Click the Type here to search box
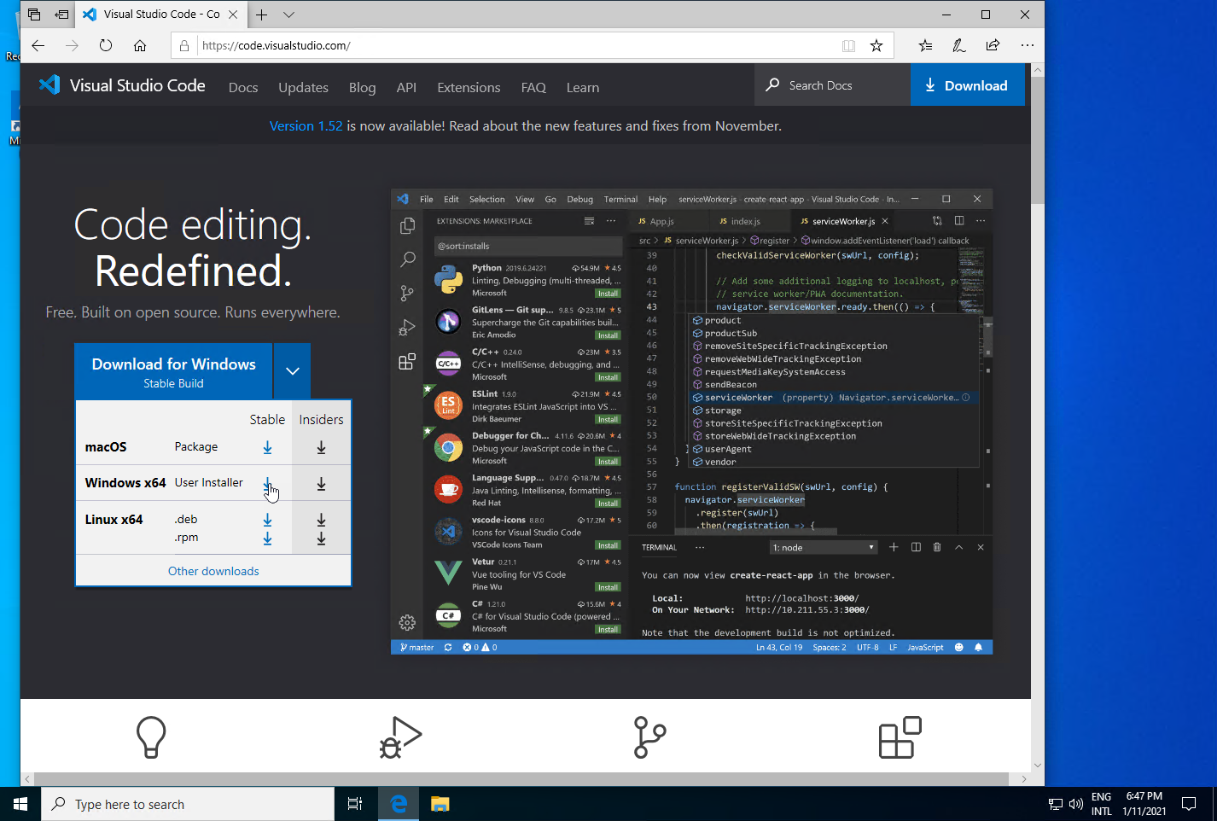 (188, 804)
